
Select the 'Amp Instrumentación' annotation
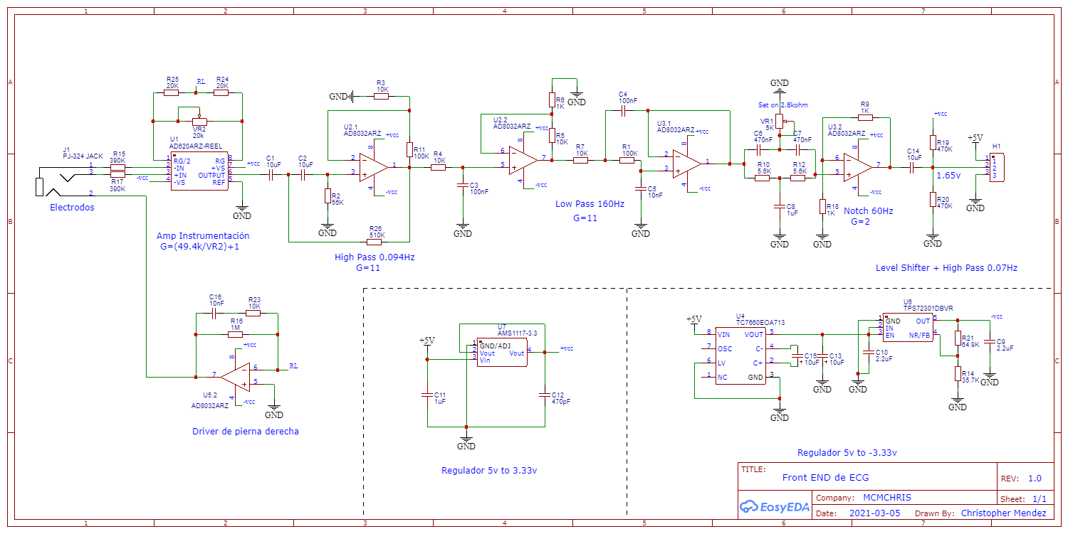click(x=203, y=235)
